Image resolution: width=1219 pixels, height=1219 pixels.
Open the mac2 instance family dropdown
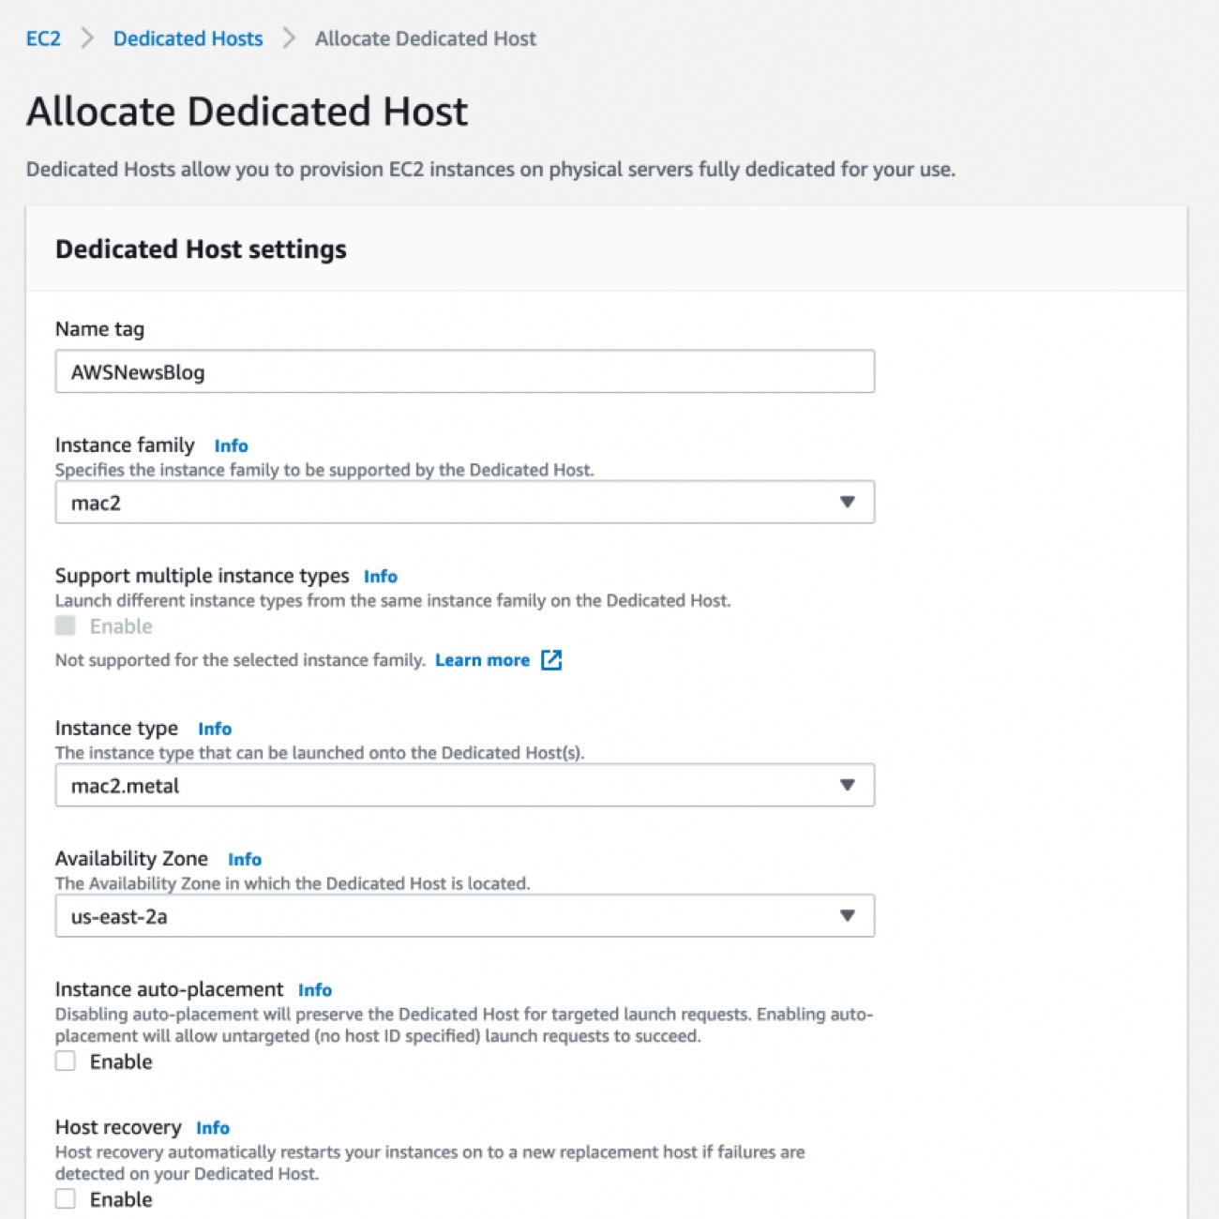point(464,503)
